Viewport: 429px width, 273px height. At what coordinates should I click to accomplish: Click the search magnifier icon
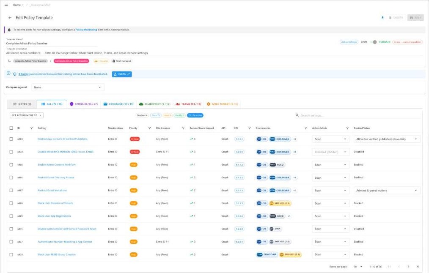click(x=297, y=115)
